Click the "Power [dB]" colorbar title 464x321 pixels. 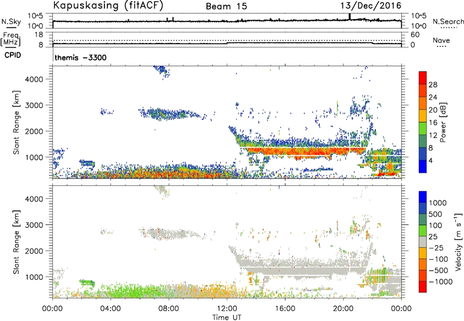443,122
